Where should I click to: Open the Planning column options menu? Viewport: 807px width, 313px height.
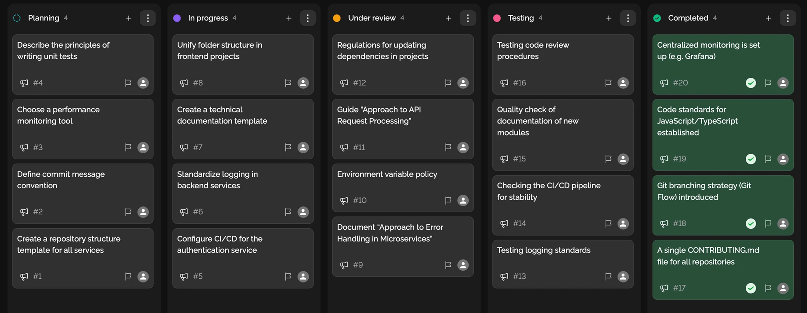click(148, 18)
